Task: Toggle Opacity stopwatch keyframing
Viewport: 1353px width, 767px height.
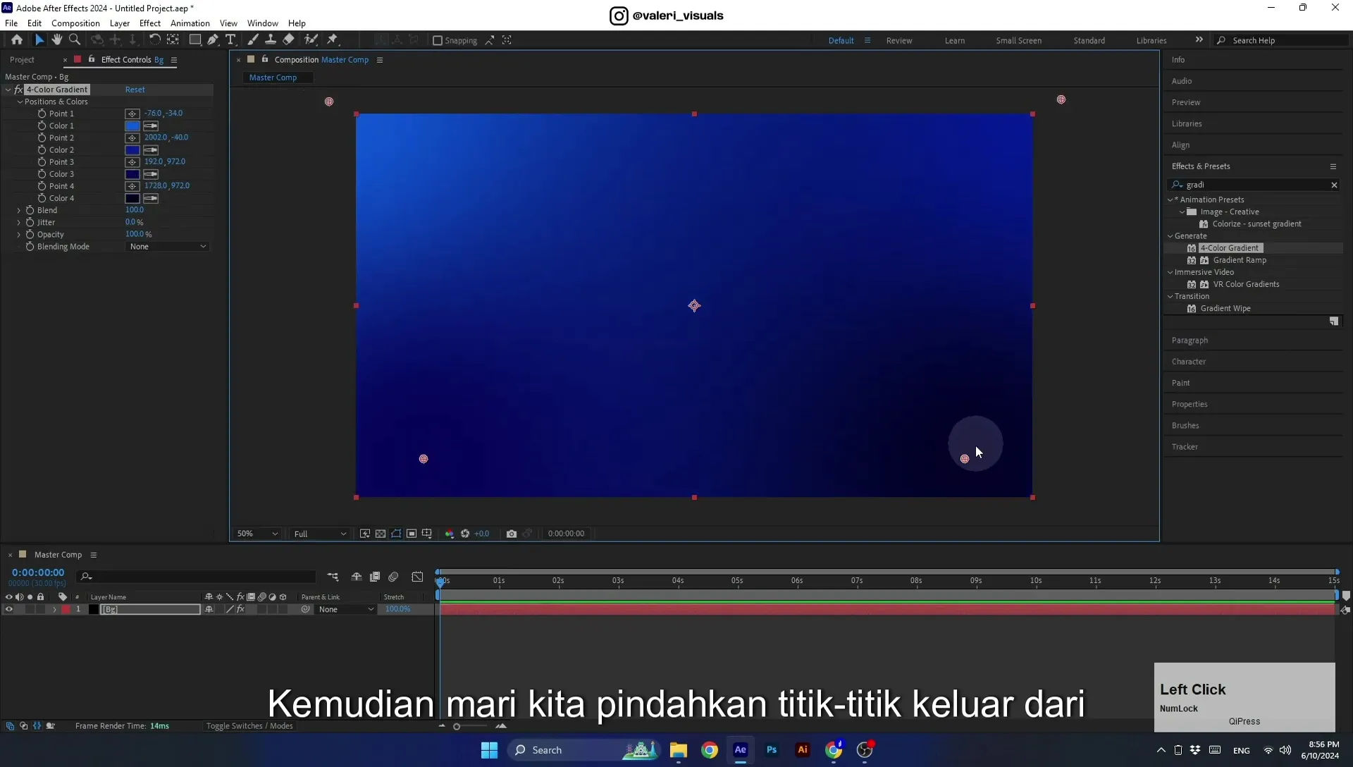Action: 30,235
